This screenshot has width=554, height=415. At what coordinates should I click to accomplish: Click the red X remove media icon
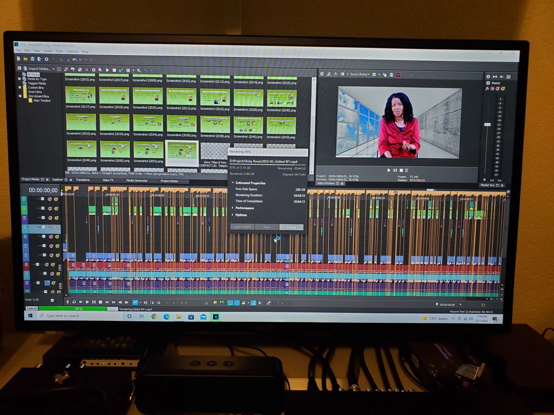[87, 70]
